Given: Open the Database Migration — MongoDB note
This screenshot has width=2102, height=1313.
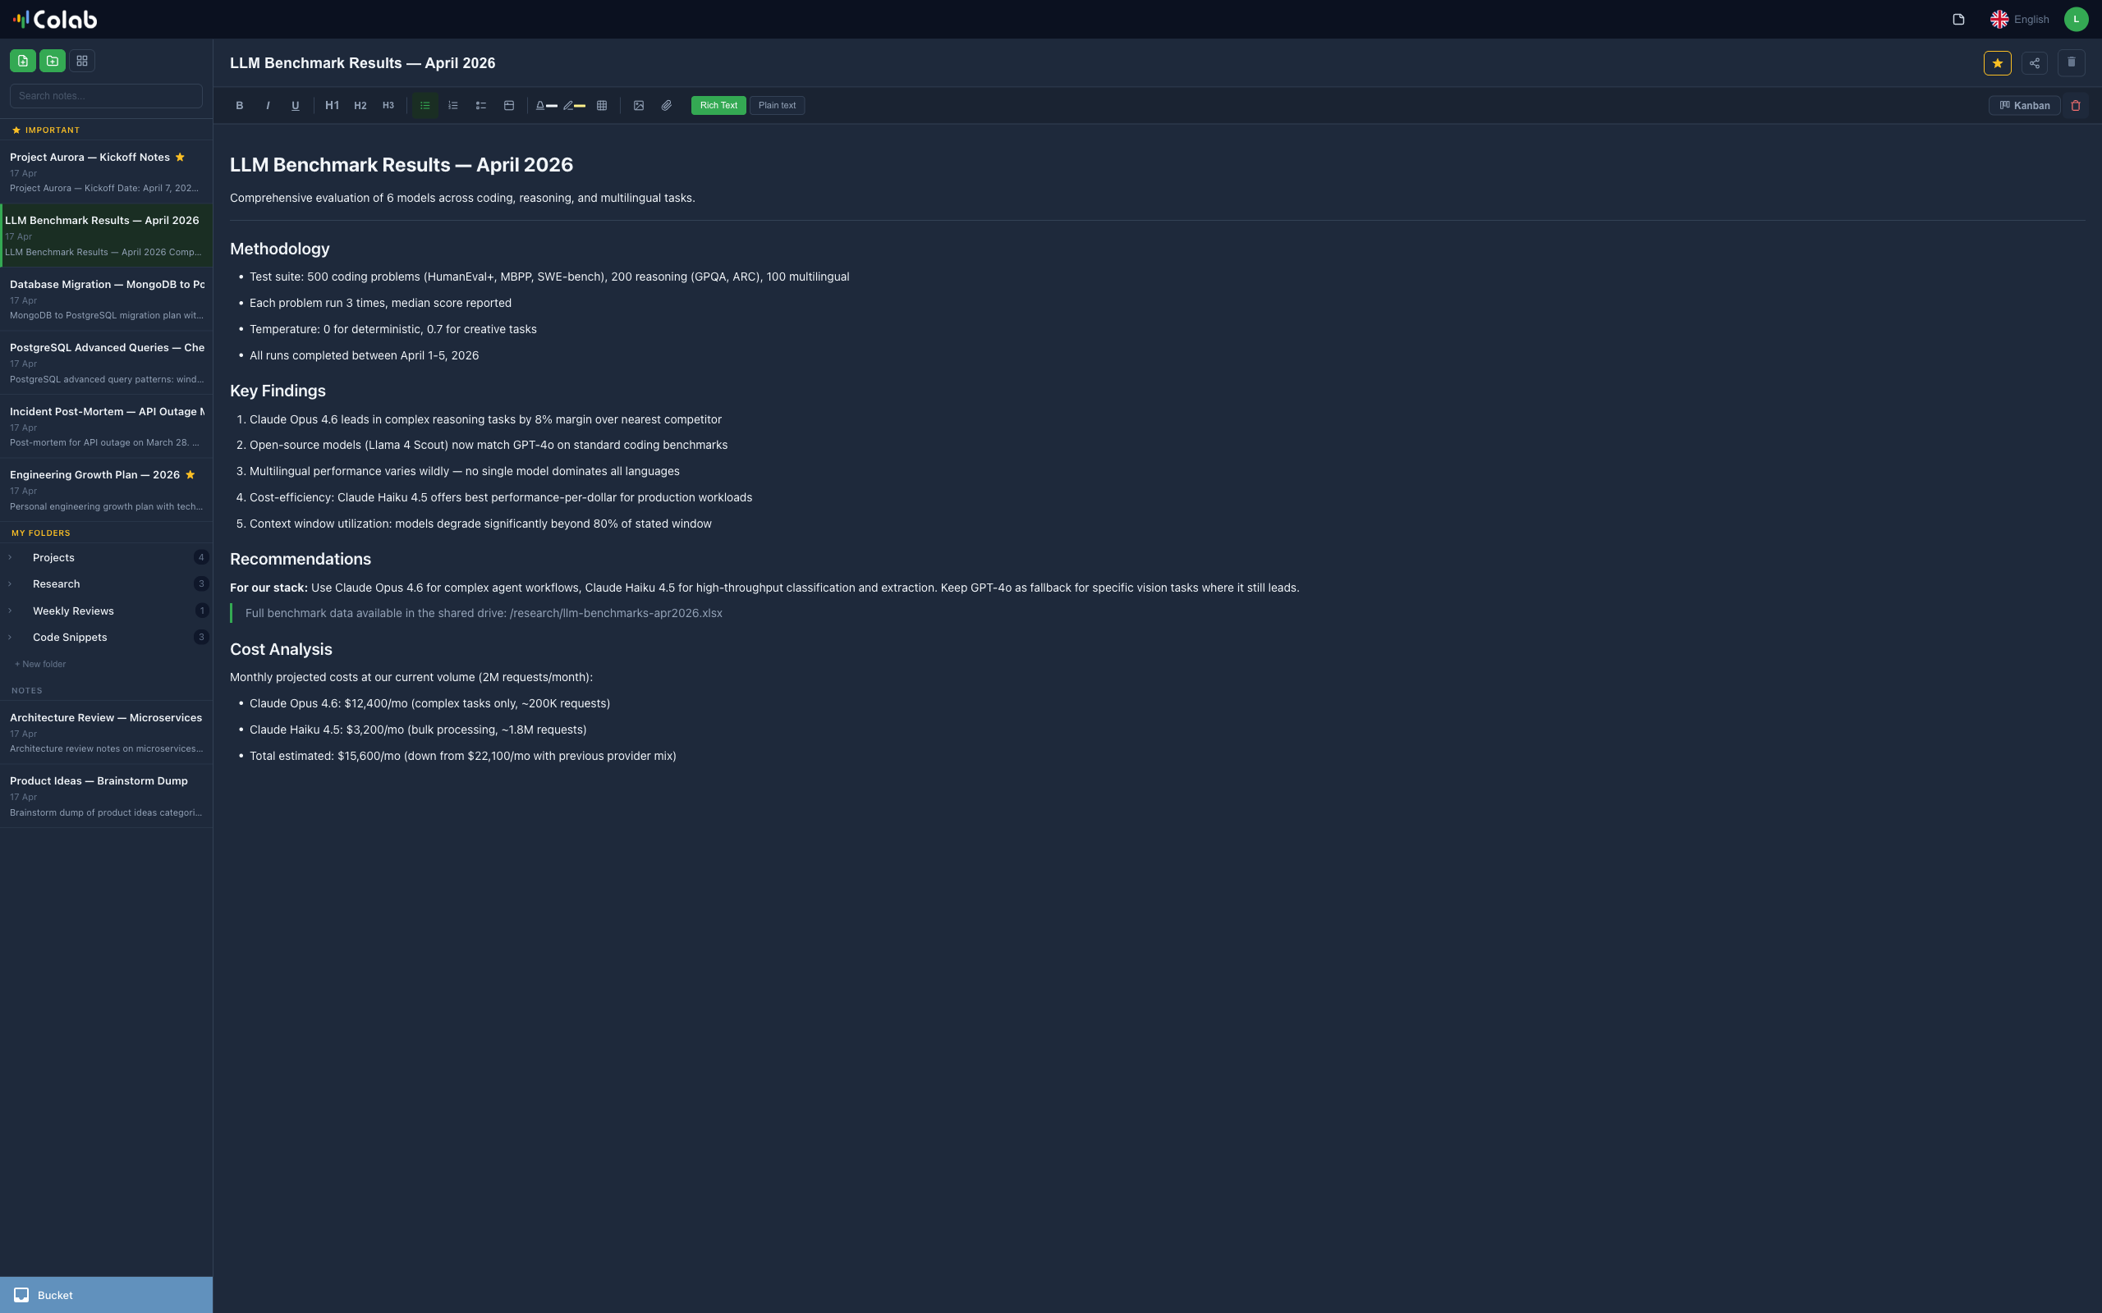Looking at the screenshot, I should 106,300.
